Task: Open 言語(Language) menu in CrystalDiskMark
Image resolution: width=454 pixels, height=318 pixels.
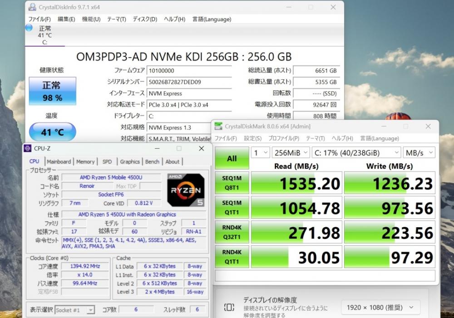Action: [x=380, y=139]
